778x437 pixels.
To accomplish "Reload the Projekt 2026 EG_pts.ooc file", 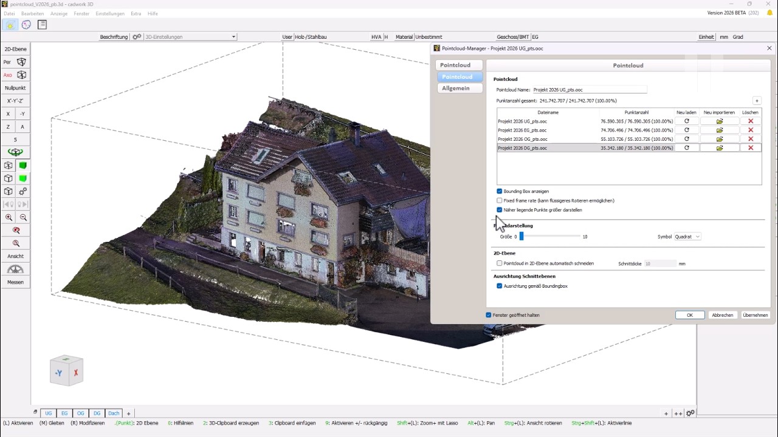I will (686, 130).
